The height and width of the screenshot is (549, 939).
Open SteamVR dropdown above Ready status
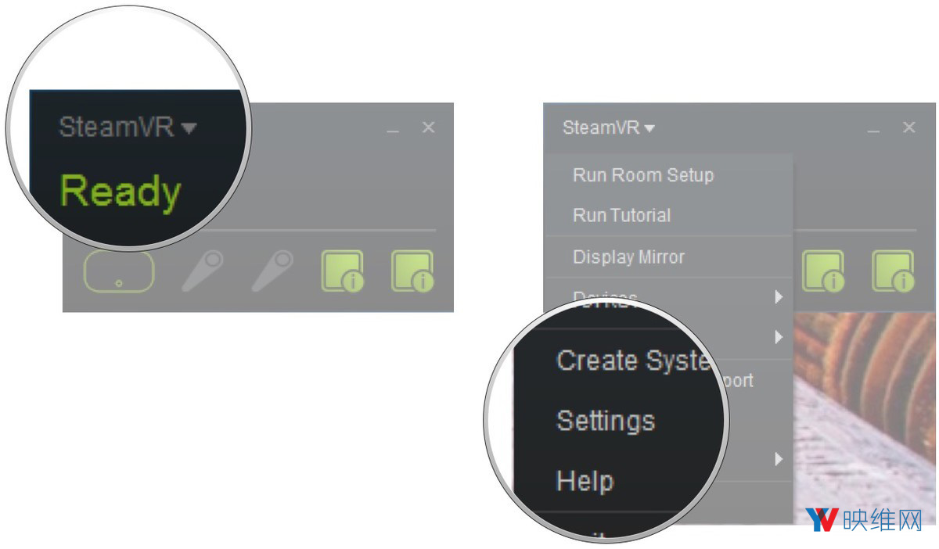coord(128,127)
